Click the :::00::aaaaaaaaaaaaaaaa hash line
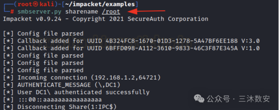The width and height of the screenshot is (279, 110). click(52, 99)
